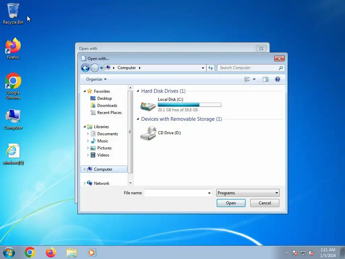Collapse the Hard Disk Drives group

138,91
